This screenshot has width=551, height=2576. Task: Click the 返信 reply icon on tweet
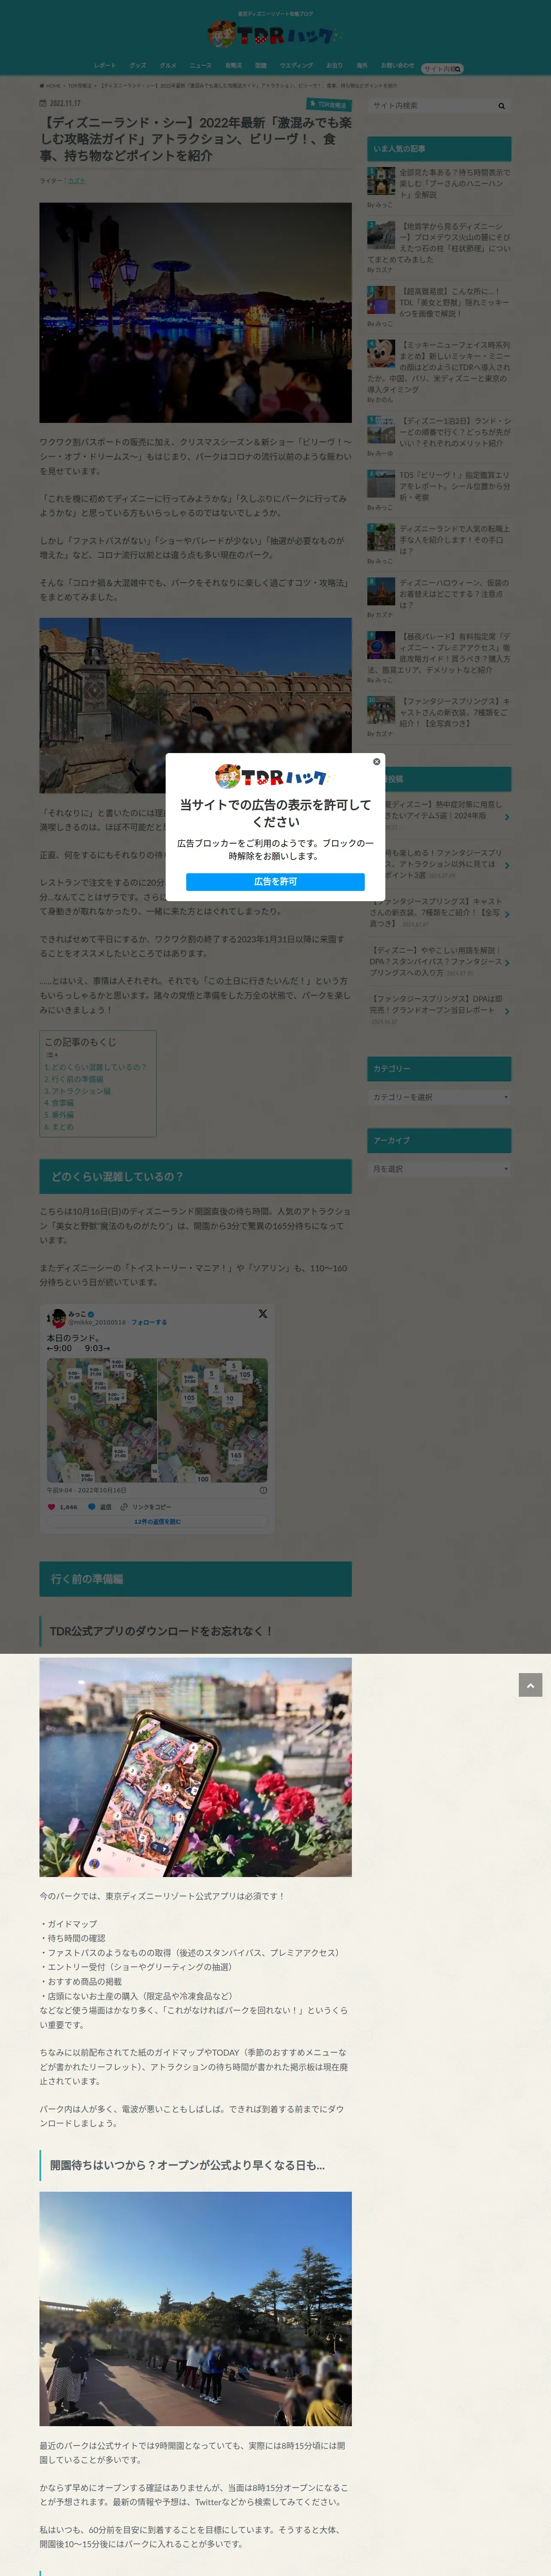[92, 1506]
